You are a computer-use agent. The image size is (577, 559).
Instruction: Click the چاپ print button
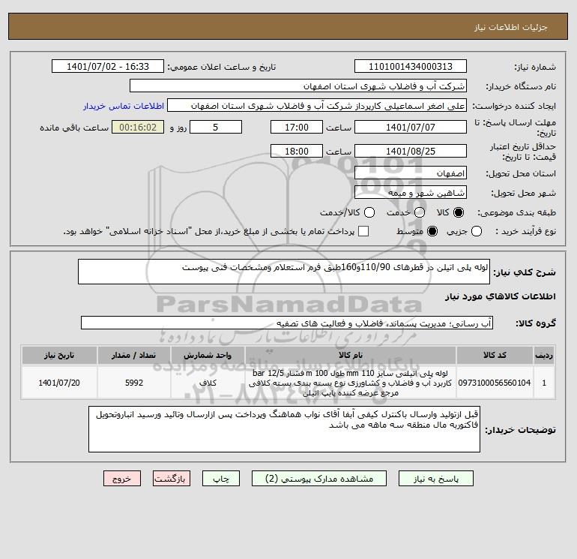tap(221, 479)
